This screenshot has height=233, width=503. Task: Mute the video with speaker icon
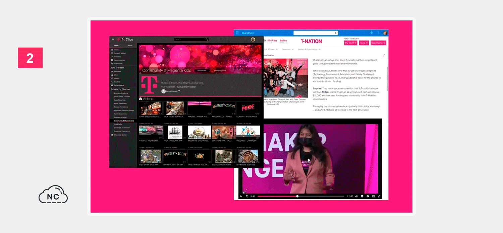[x=356, y=196]
